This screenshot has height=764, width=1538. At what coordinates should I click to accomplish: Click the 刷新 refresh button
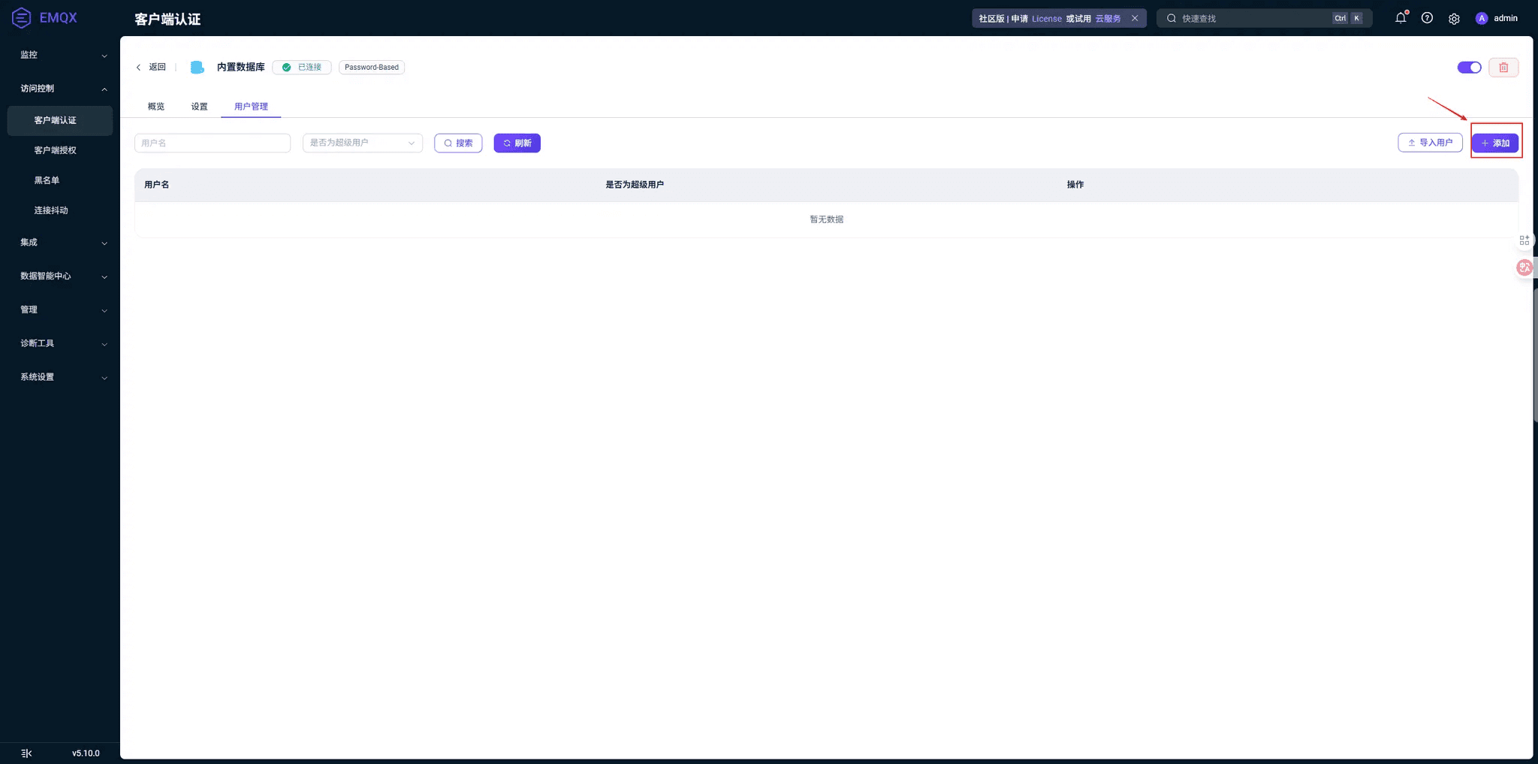[517, 143]
